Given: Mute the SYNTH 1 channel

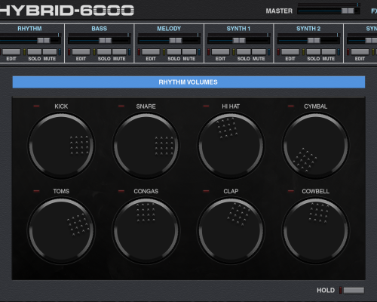Looking at the screenshot, I should coord(259,52).
